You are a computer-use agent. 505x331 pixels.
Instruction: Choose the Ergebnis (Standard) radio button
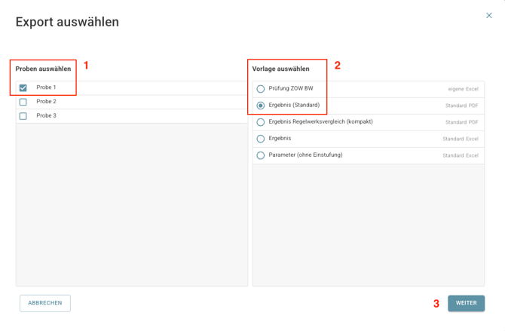coord(261,106)
